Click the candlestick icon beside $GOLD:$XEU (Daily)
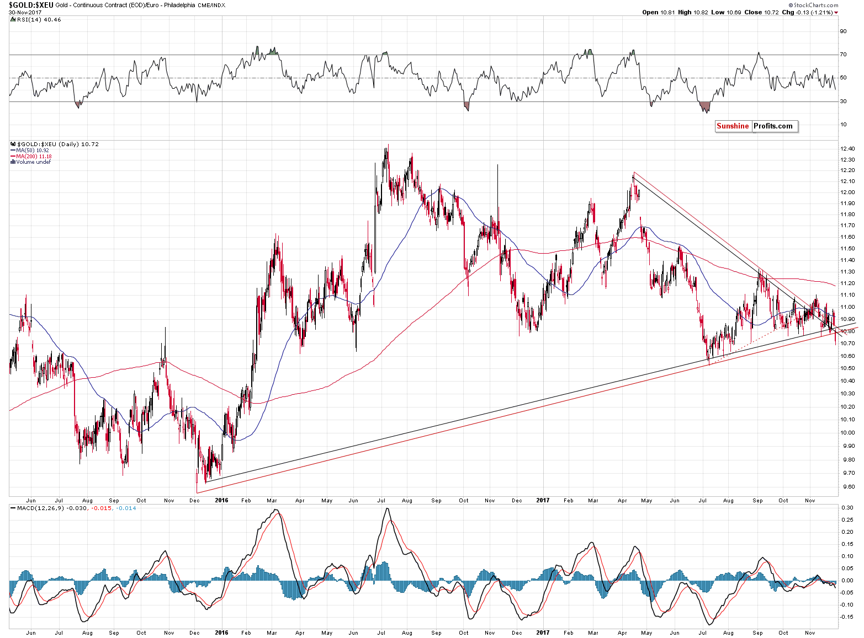The height and width of the screenshot is (638, 864). click(13, 144)
